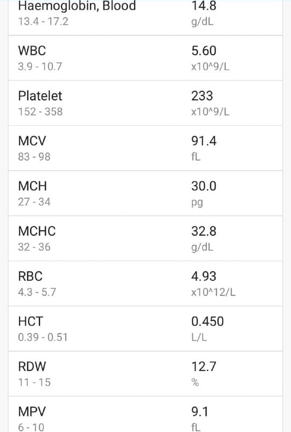Click the Platelet reference range 152 - 358
Image resolution: width=291 pixels, height=432 pixels.
pyautogui.click(x=40, y=112)
